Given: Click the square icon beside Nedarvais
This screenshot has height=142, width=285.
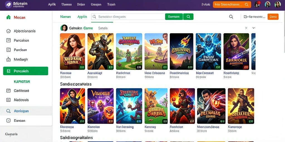Looking at the screenshot, I should (x=8, y=100).
